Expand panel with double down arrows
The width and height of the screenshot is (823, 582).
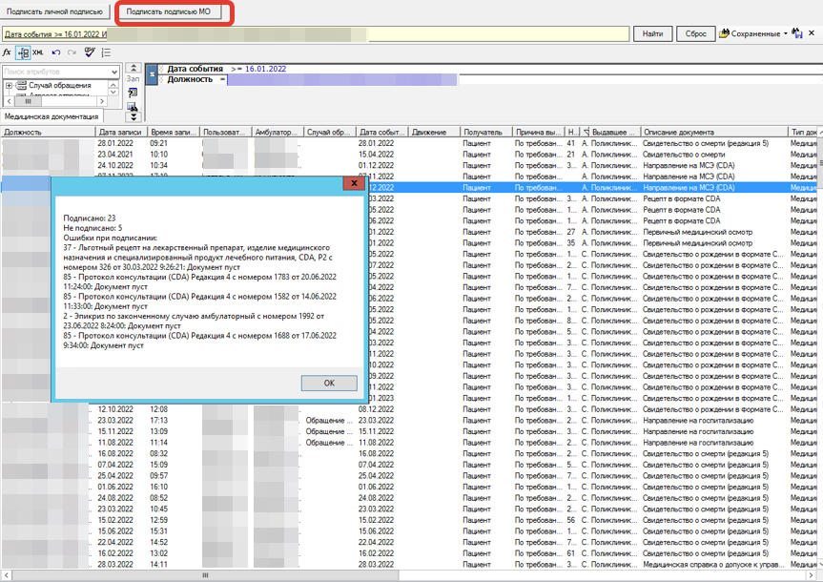click(134, 116)
